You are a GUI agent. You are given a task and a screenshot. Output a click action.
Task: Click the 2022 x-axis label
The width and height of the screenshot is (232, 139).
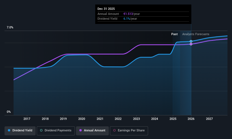[118, 119]
